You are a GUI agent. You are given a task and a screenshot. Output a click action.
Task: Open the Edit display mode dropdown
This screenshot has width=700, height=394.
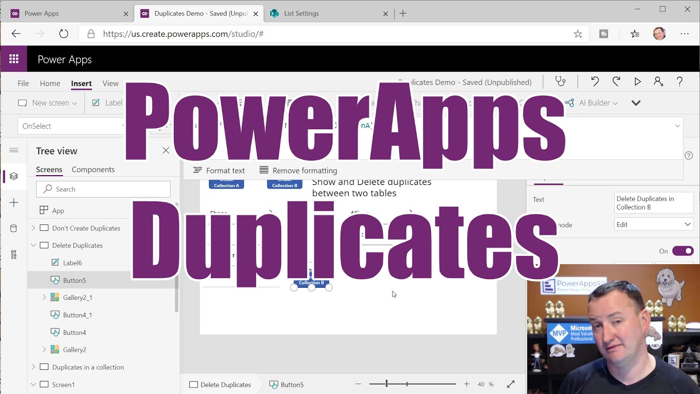point(654,224)
